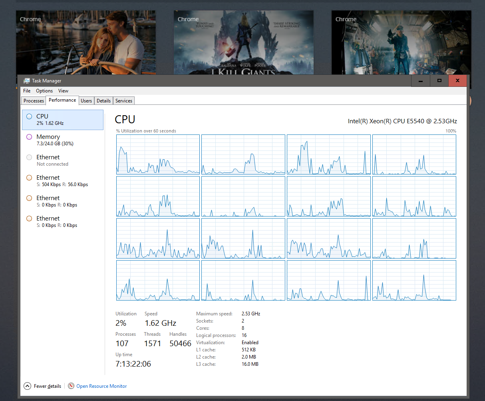Switch to the Users tab
This screenshot has width=485, height=401.
coord(86,101)
